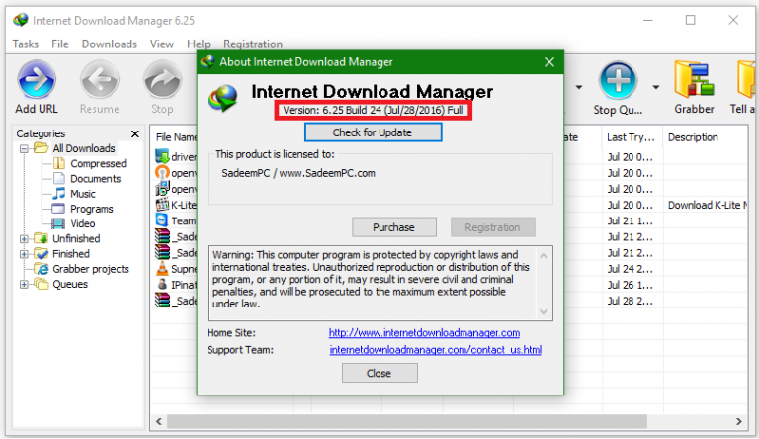Select the Video category icon

[x=58, y=223]
